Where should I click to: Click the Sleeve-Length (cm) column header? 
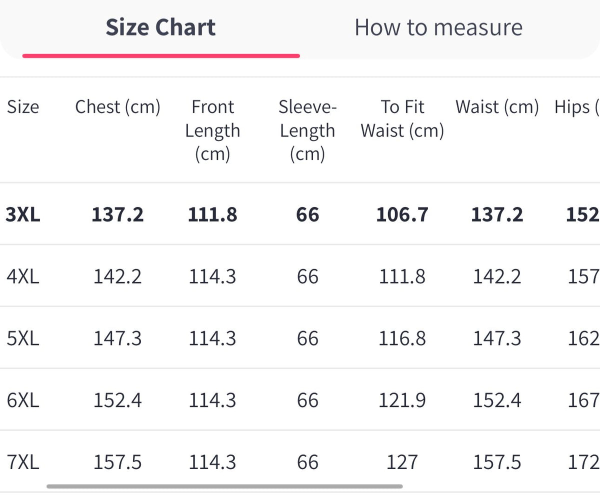coord(307,130)
